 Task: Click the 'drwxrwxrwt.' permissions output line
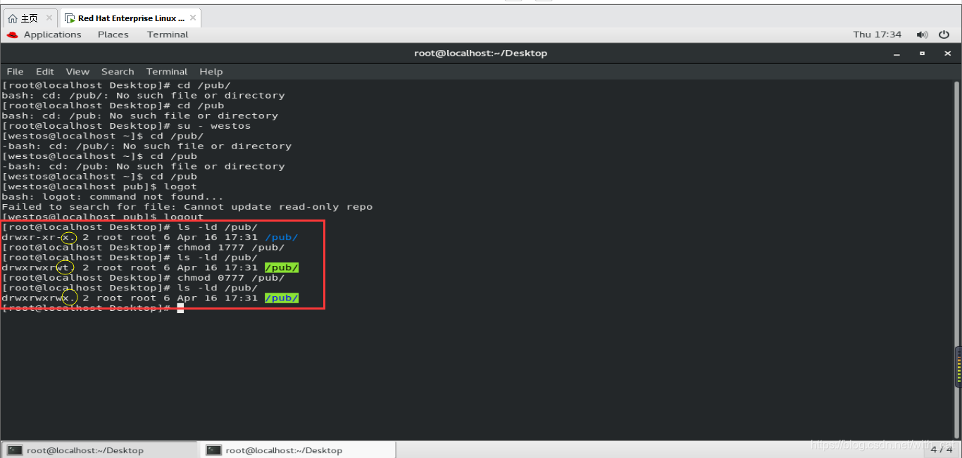[150, 268]
